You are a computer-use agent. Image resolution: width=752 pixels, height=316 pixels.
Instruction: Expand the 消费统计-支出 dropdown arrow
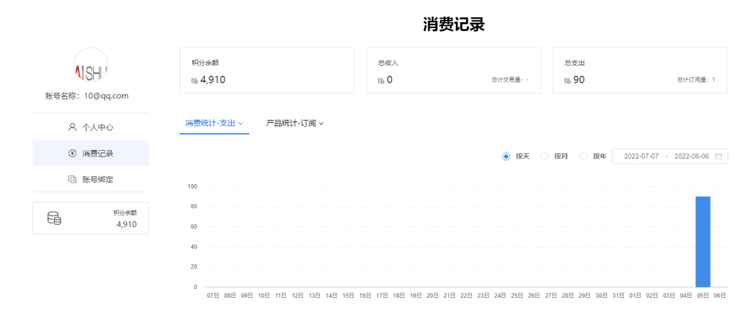click(x=241, y=124)
